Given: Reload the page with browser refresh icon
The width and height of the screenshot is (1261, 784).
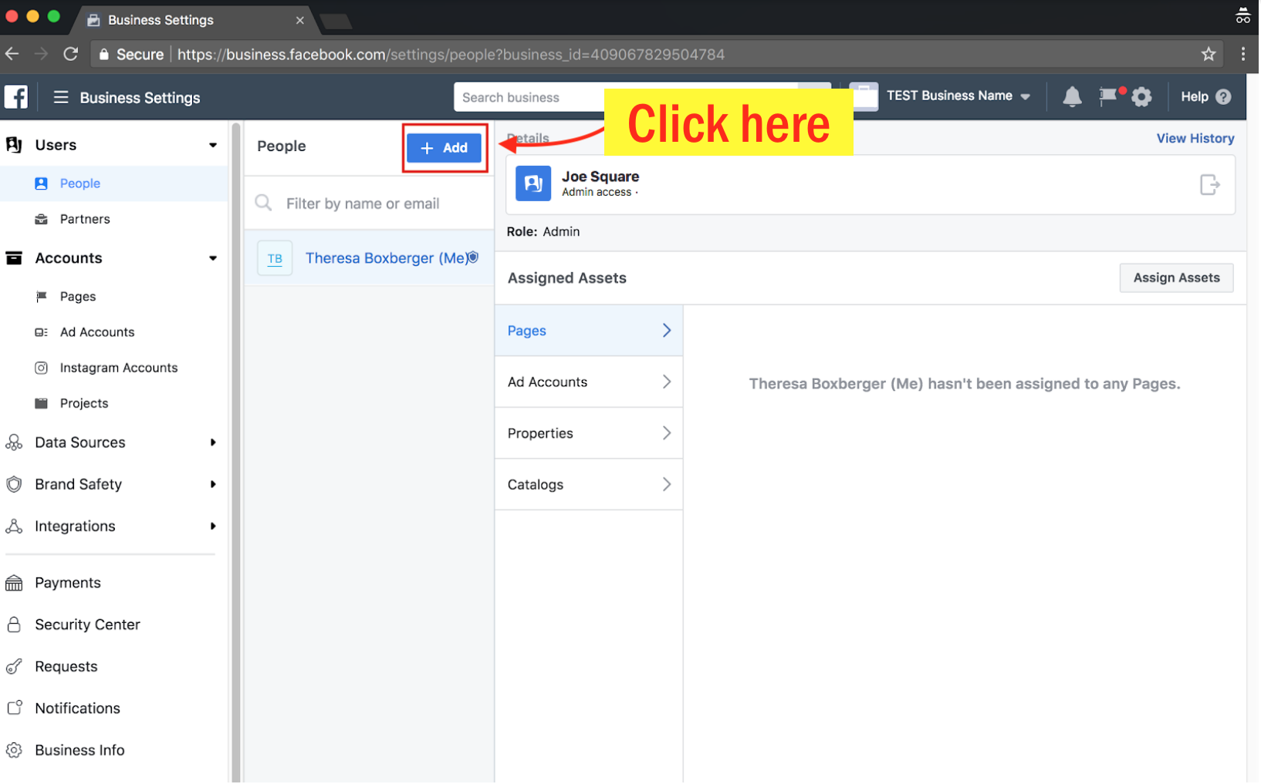Looking at the screenshot, I should tap(71, 54).
